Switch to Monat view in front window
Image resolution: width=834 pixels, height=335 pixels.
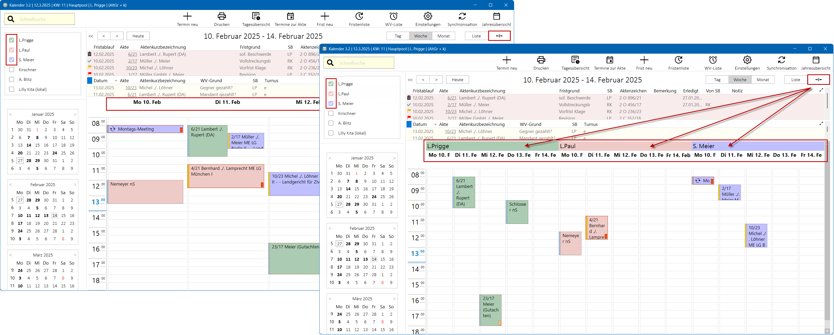click(x=763, y=80)
